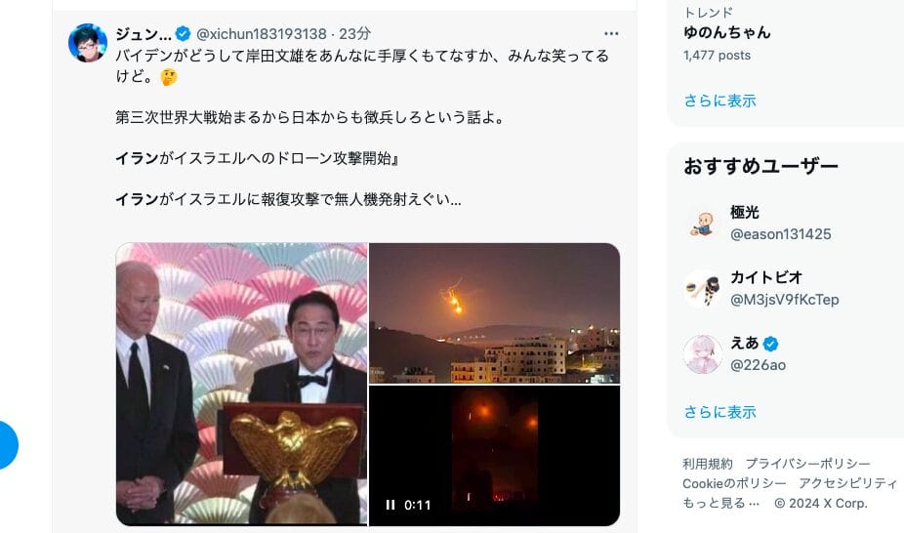Open the tweet's three-dot more menu

coord(611,34)
